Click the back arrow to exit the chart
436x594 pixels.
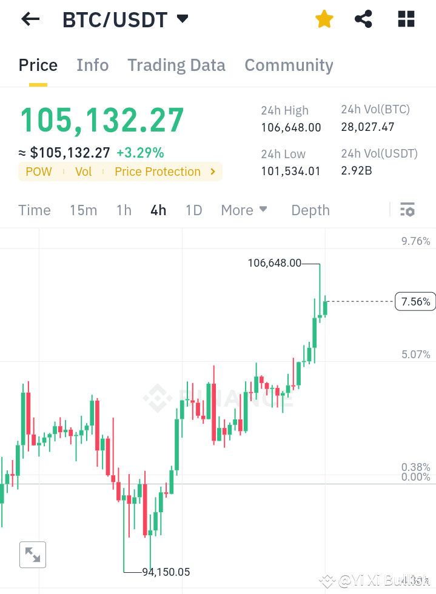tap(29, 19)
